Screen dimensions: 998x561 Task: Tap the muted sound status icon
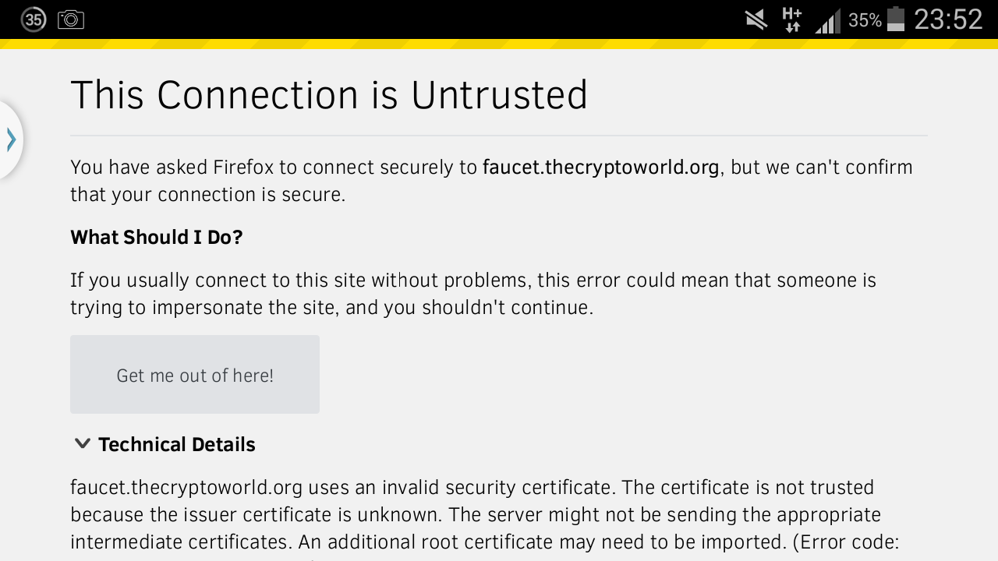click(756, 20)
